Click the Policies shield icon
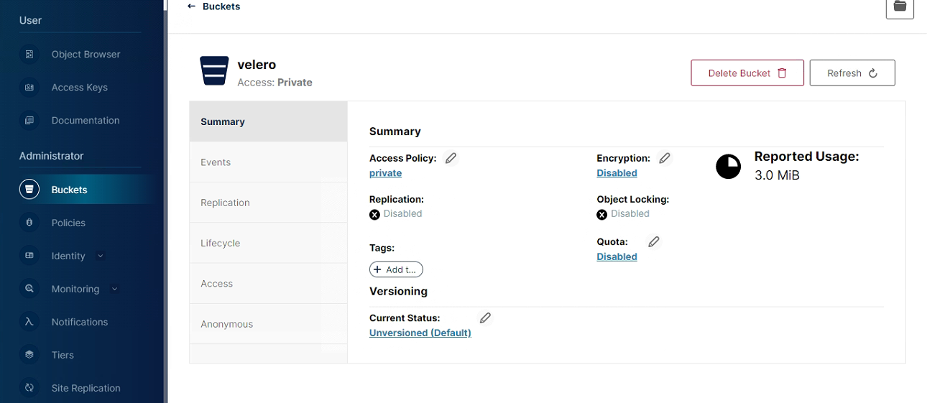Viewport: 927px width, 403px height. [x=29, y=223]
